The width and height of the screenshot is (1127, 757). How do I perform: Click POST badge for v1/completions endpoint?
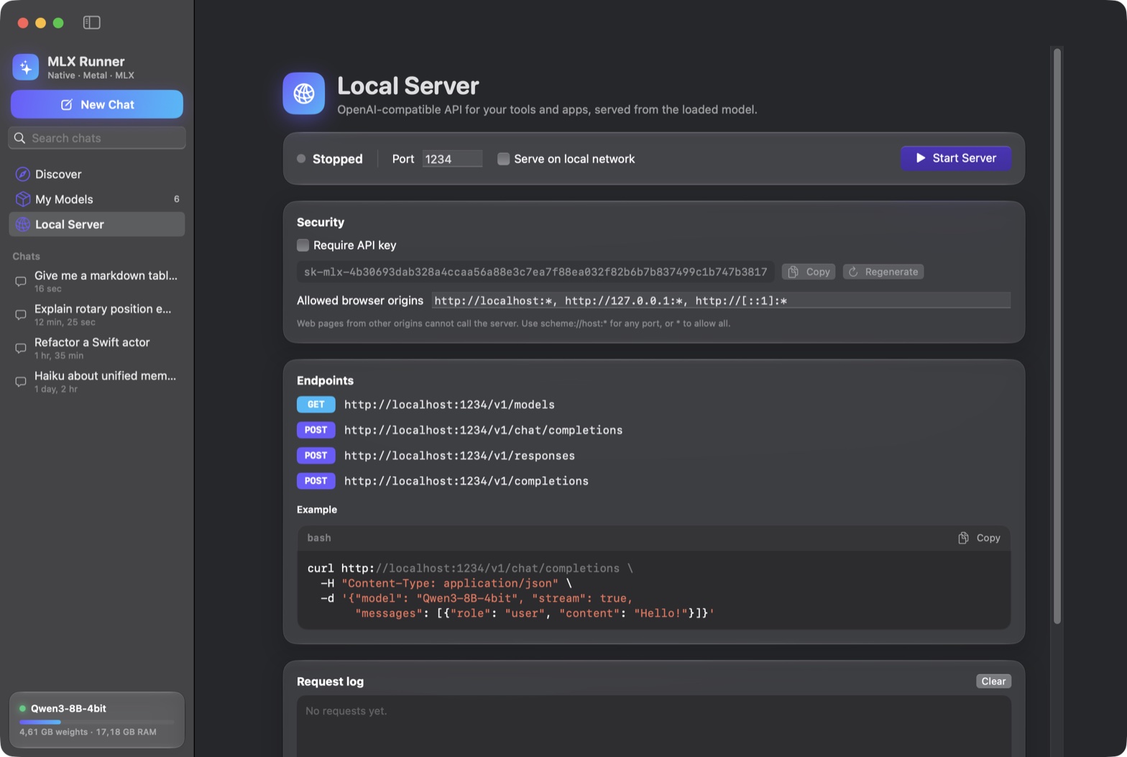[316, 481]
